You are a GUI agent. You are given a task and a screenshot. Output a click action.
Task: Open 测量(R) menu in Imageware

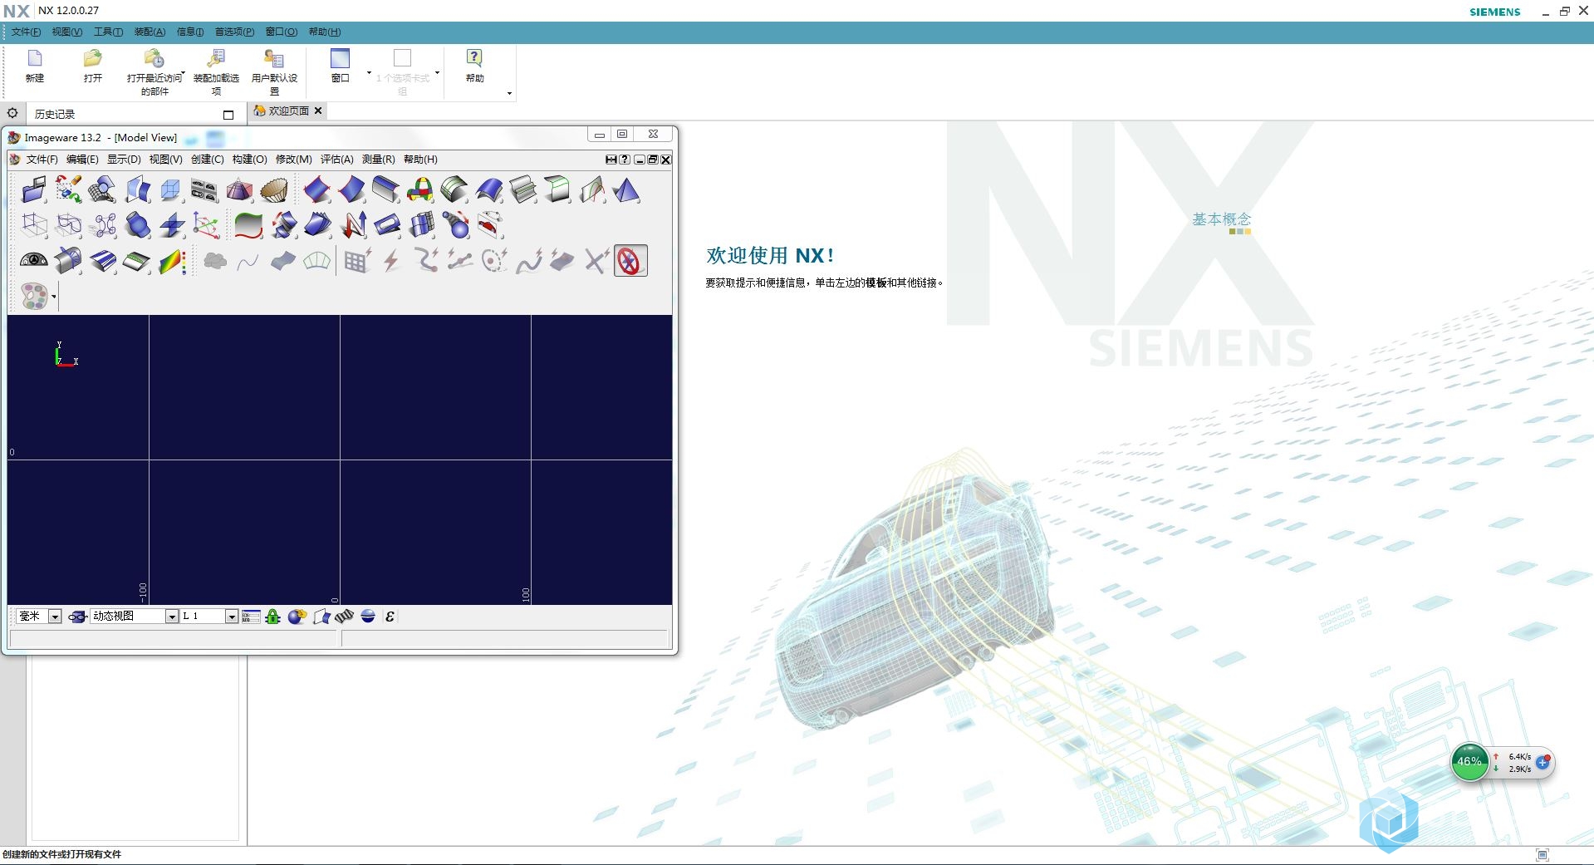tap(378, 160)
